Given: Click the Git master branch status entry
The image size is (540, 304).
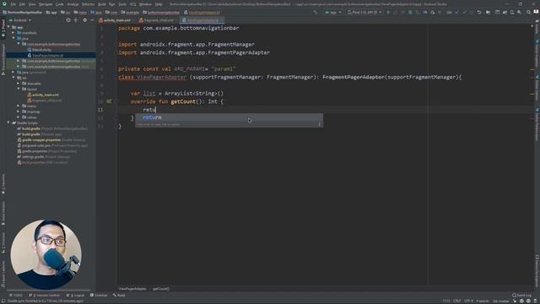Looking at the screenshot, I should [x=500, y=301].
